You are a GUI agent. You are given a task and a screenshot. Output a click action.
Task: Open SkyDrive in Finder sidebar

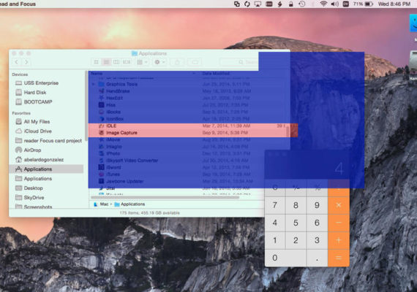click(34, 198)
